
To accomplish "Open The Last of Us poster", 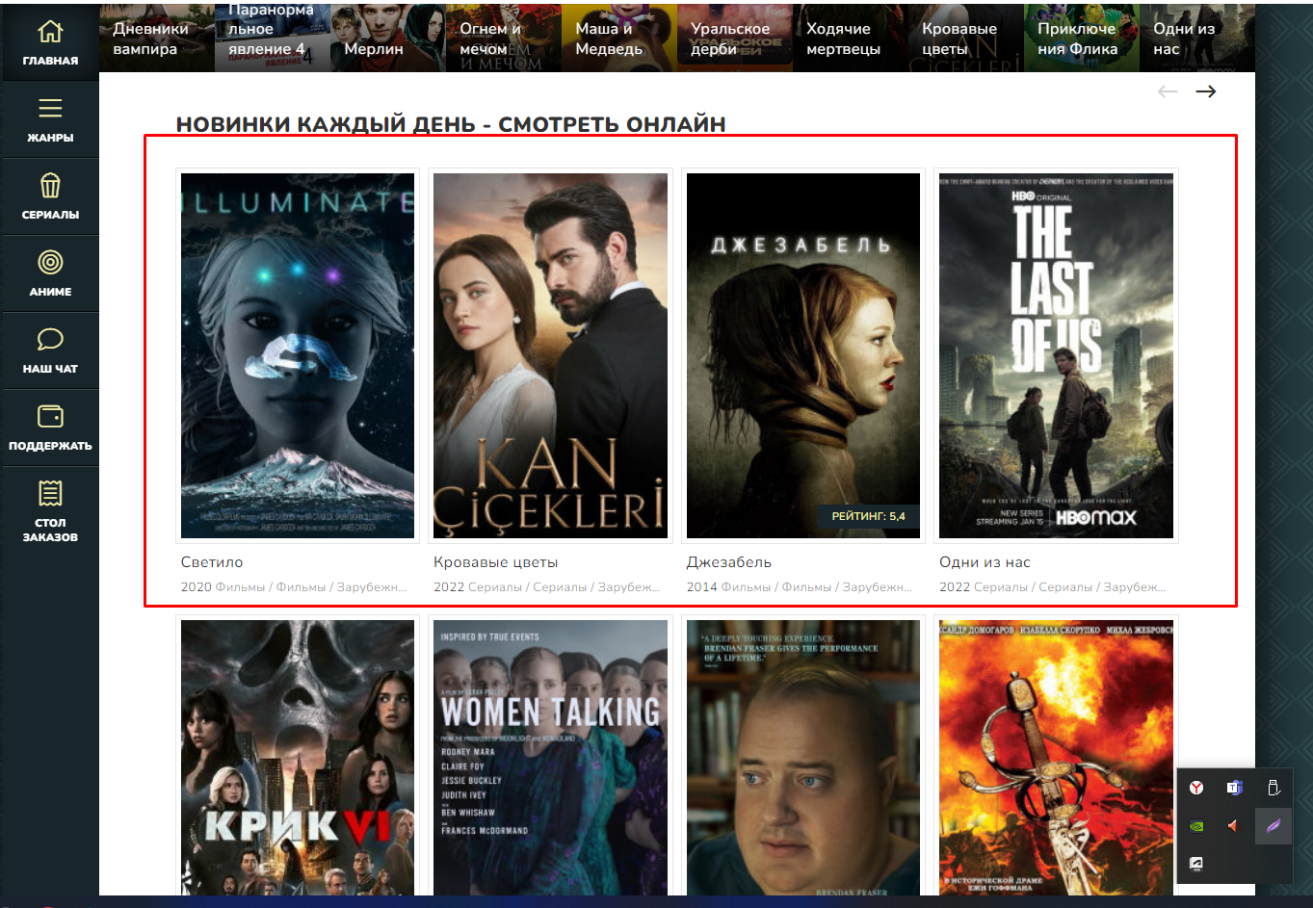I will [x=1056, y=355].
